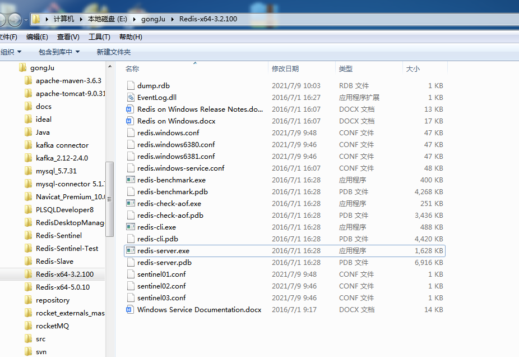
Task: Expand the recent pages arrow beside navigation buttons
Action: (26, 20)
